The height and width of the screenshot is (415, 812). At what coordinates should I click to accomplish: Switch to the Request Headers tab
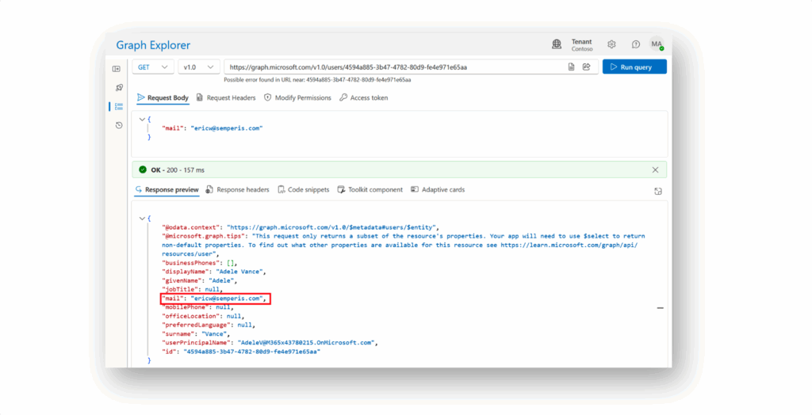pos(226,97)
